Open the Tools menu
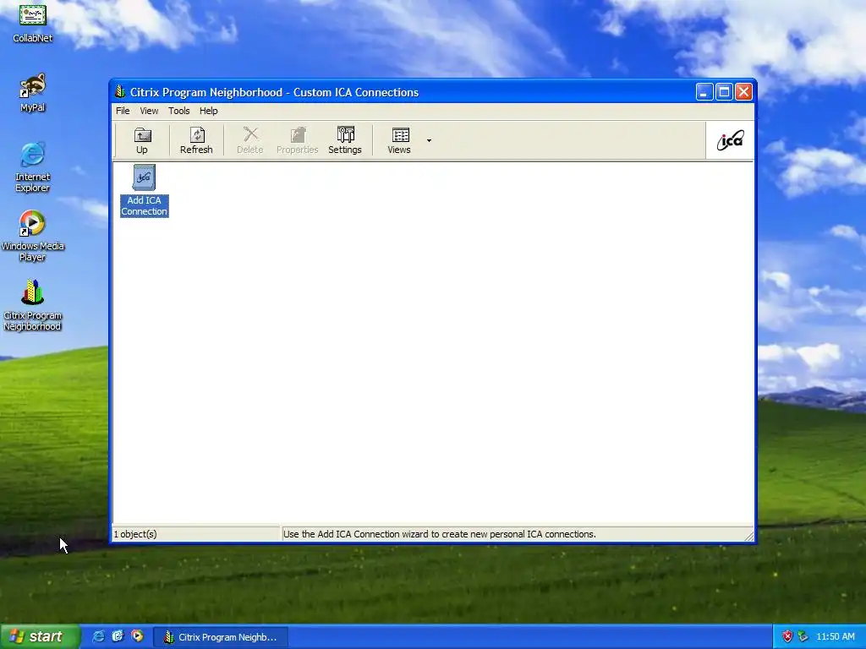The height and width of the screenshot is (649, 866). pyautogui.click(x=179, y=111)
